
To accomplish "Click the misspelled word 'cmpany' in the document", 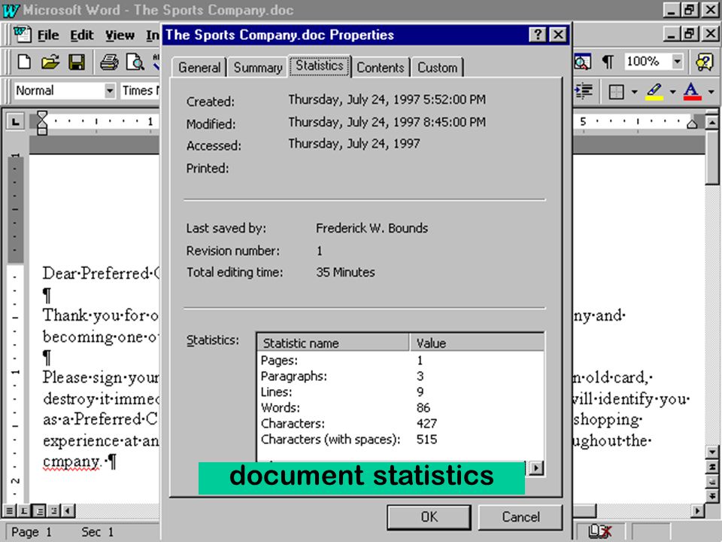I will (x=71, y=461).
